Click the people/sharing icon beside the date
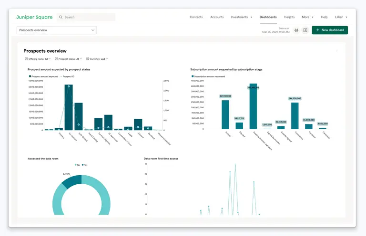The height and width of the screenshot is (236, 366). click(296, 30)
